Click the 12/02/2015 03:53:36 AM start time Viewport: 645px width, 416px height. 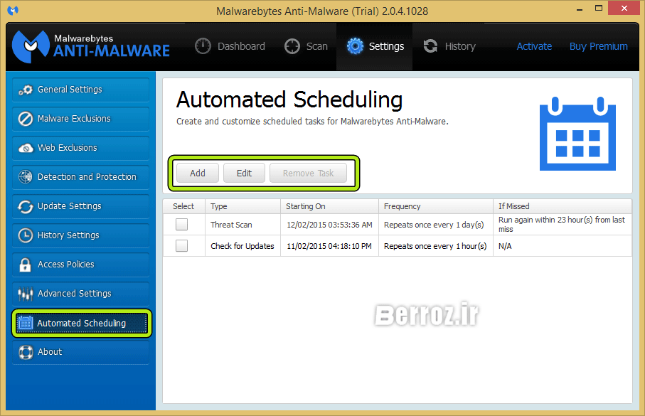pos(329,225)
